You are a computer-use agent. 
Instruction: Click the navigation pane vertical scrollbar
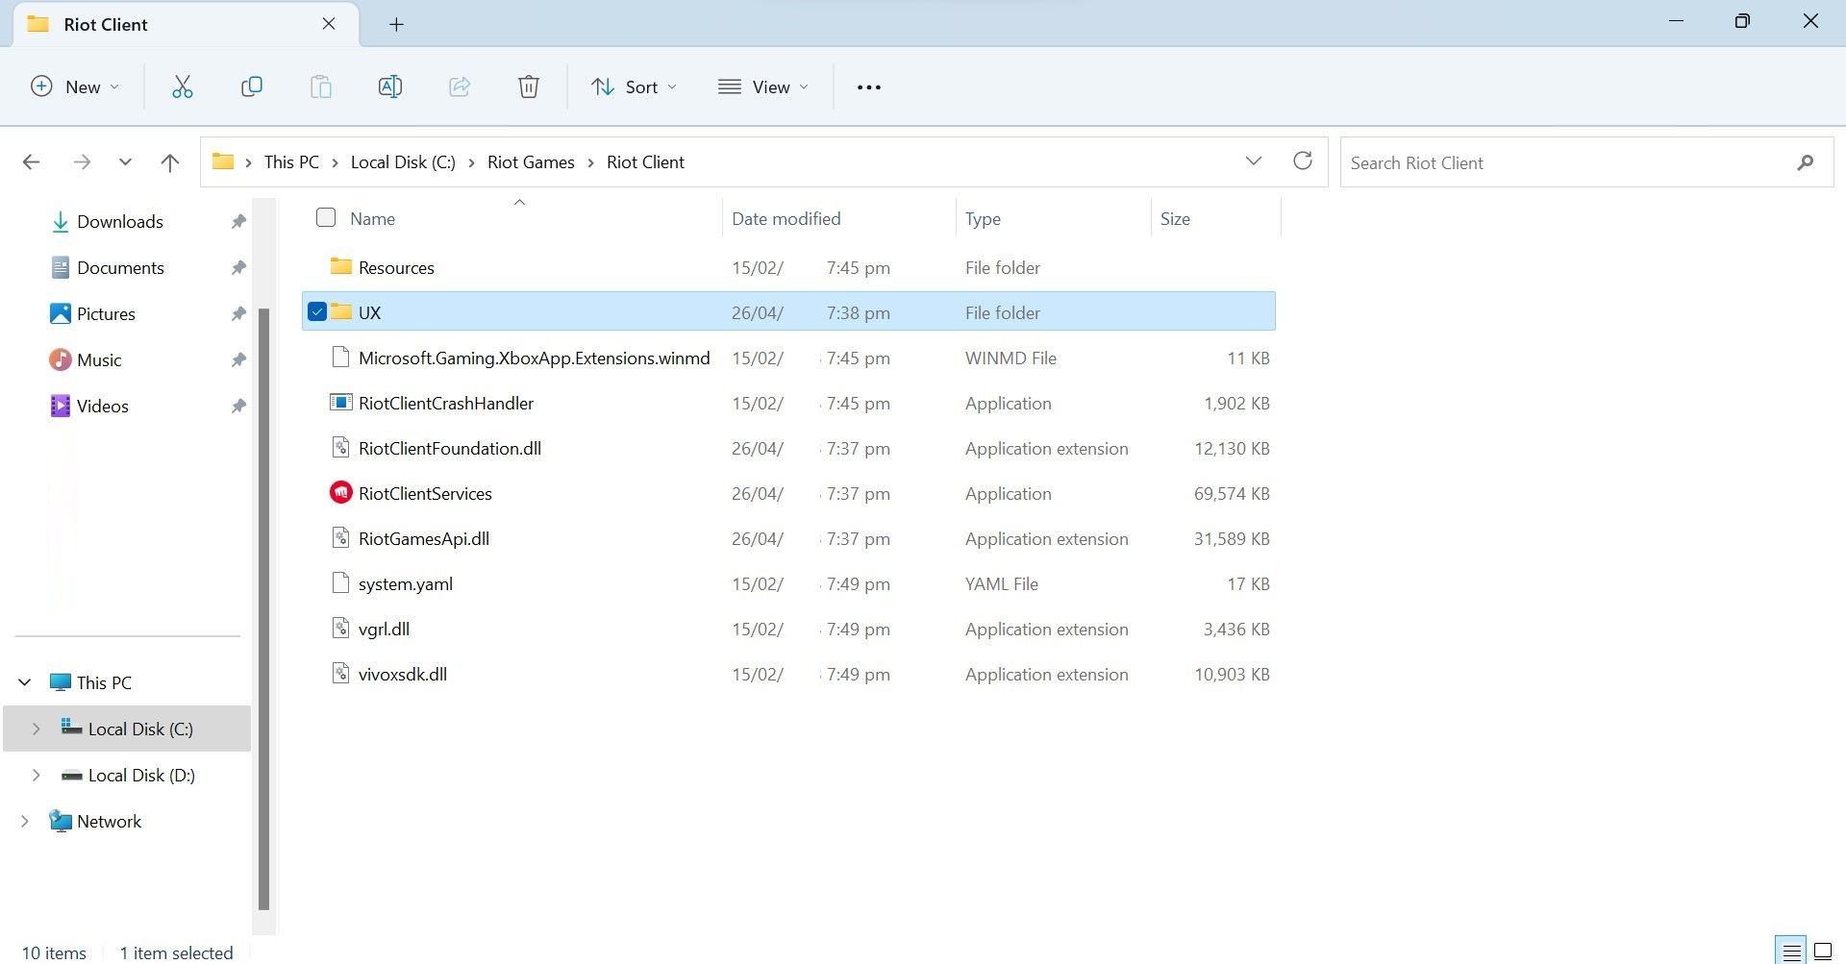point(263,608)
